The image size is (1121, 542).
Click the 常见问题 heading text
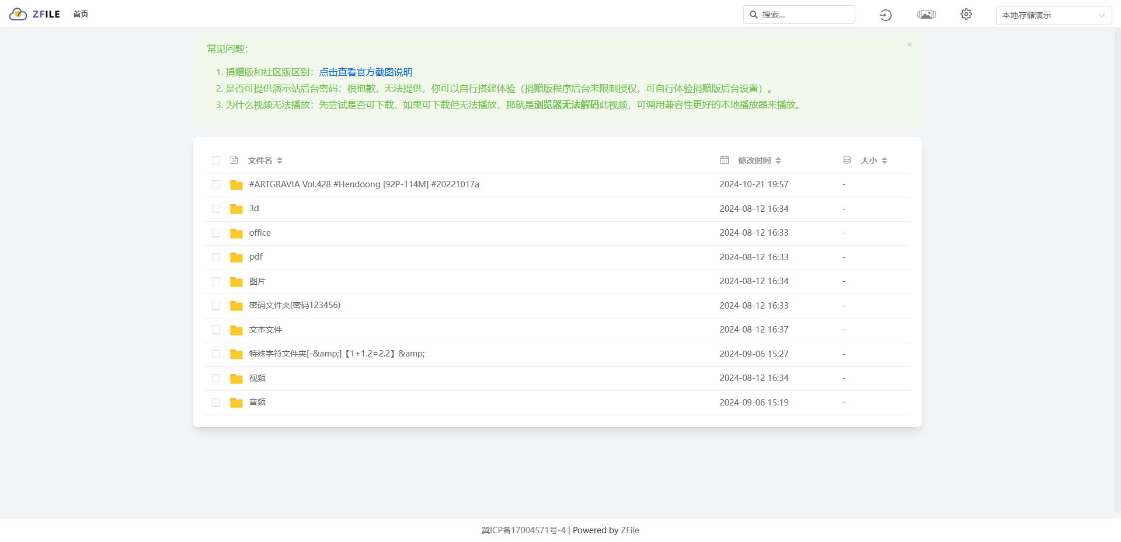pyautogui.click(x=228, y=49)
